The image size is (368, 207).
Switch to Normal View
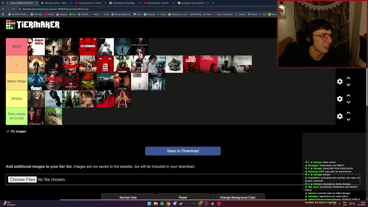128,197
